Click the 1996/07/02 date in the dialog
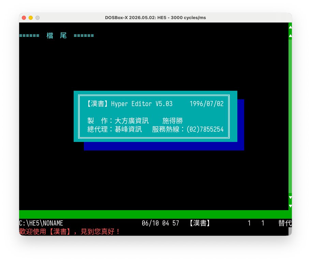311x261 pixels. click(x=207, y=104)
